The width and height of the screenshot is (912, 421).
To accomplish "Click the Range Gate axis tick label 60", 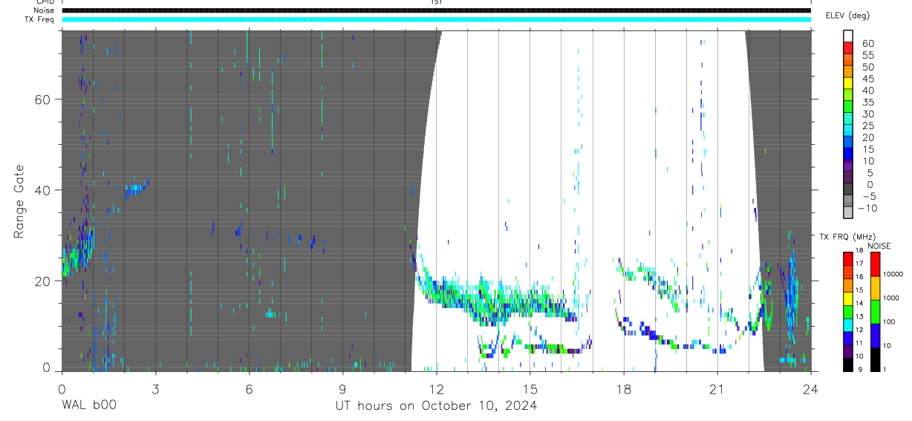I will coord(43,99).
